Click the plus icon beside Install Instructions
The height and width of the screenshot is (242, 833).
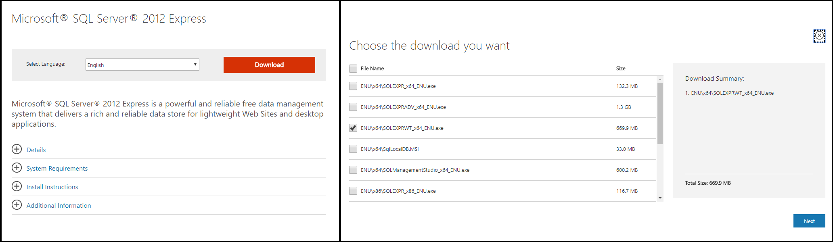17,186
